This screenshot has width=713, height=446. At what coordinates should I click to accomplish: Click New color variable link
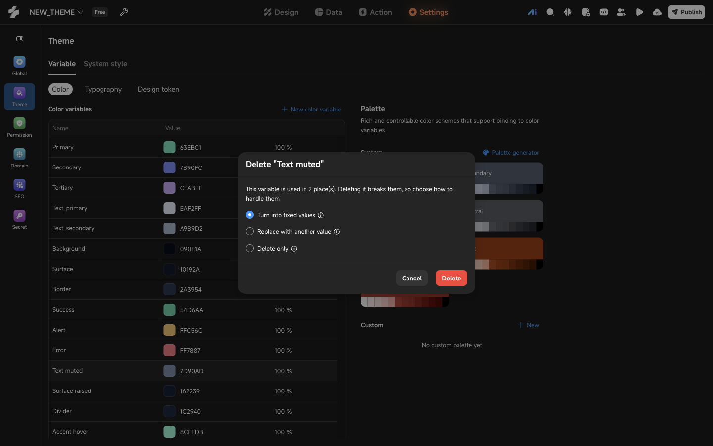[x=311, y=110]
